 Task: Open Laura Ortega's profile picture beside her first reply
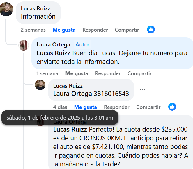tap(24, 45)
